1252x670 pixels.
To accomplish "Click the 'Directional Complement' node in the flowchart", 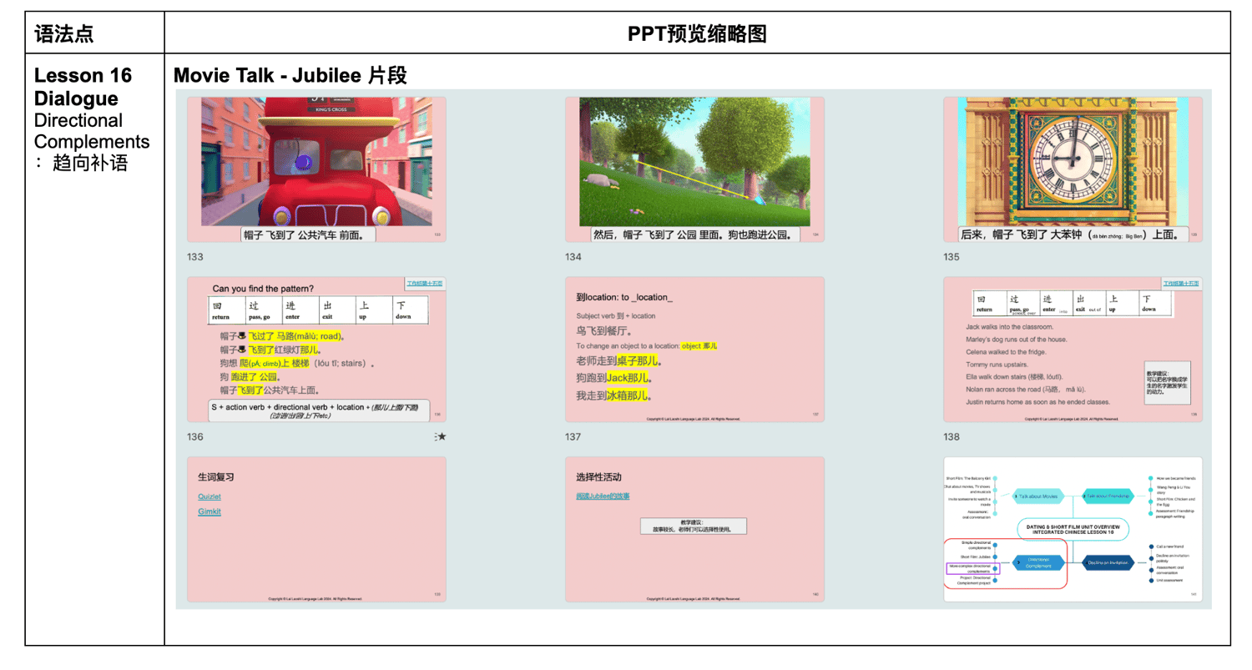I will [1037, 563].
